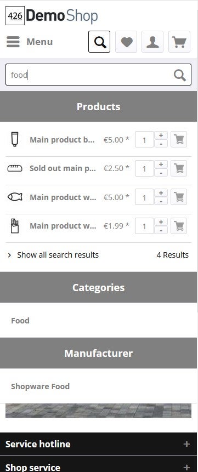Toggle the search icon in header
Screen dimensions: 198x472
[x=99, y=42]
